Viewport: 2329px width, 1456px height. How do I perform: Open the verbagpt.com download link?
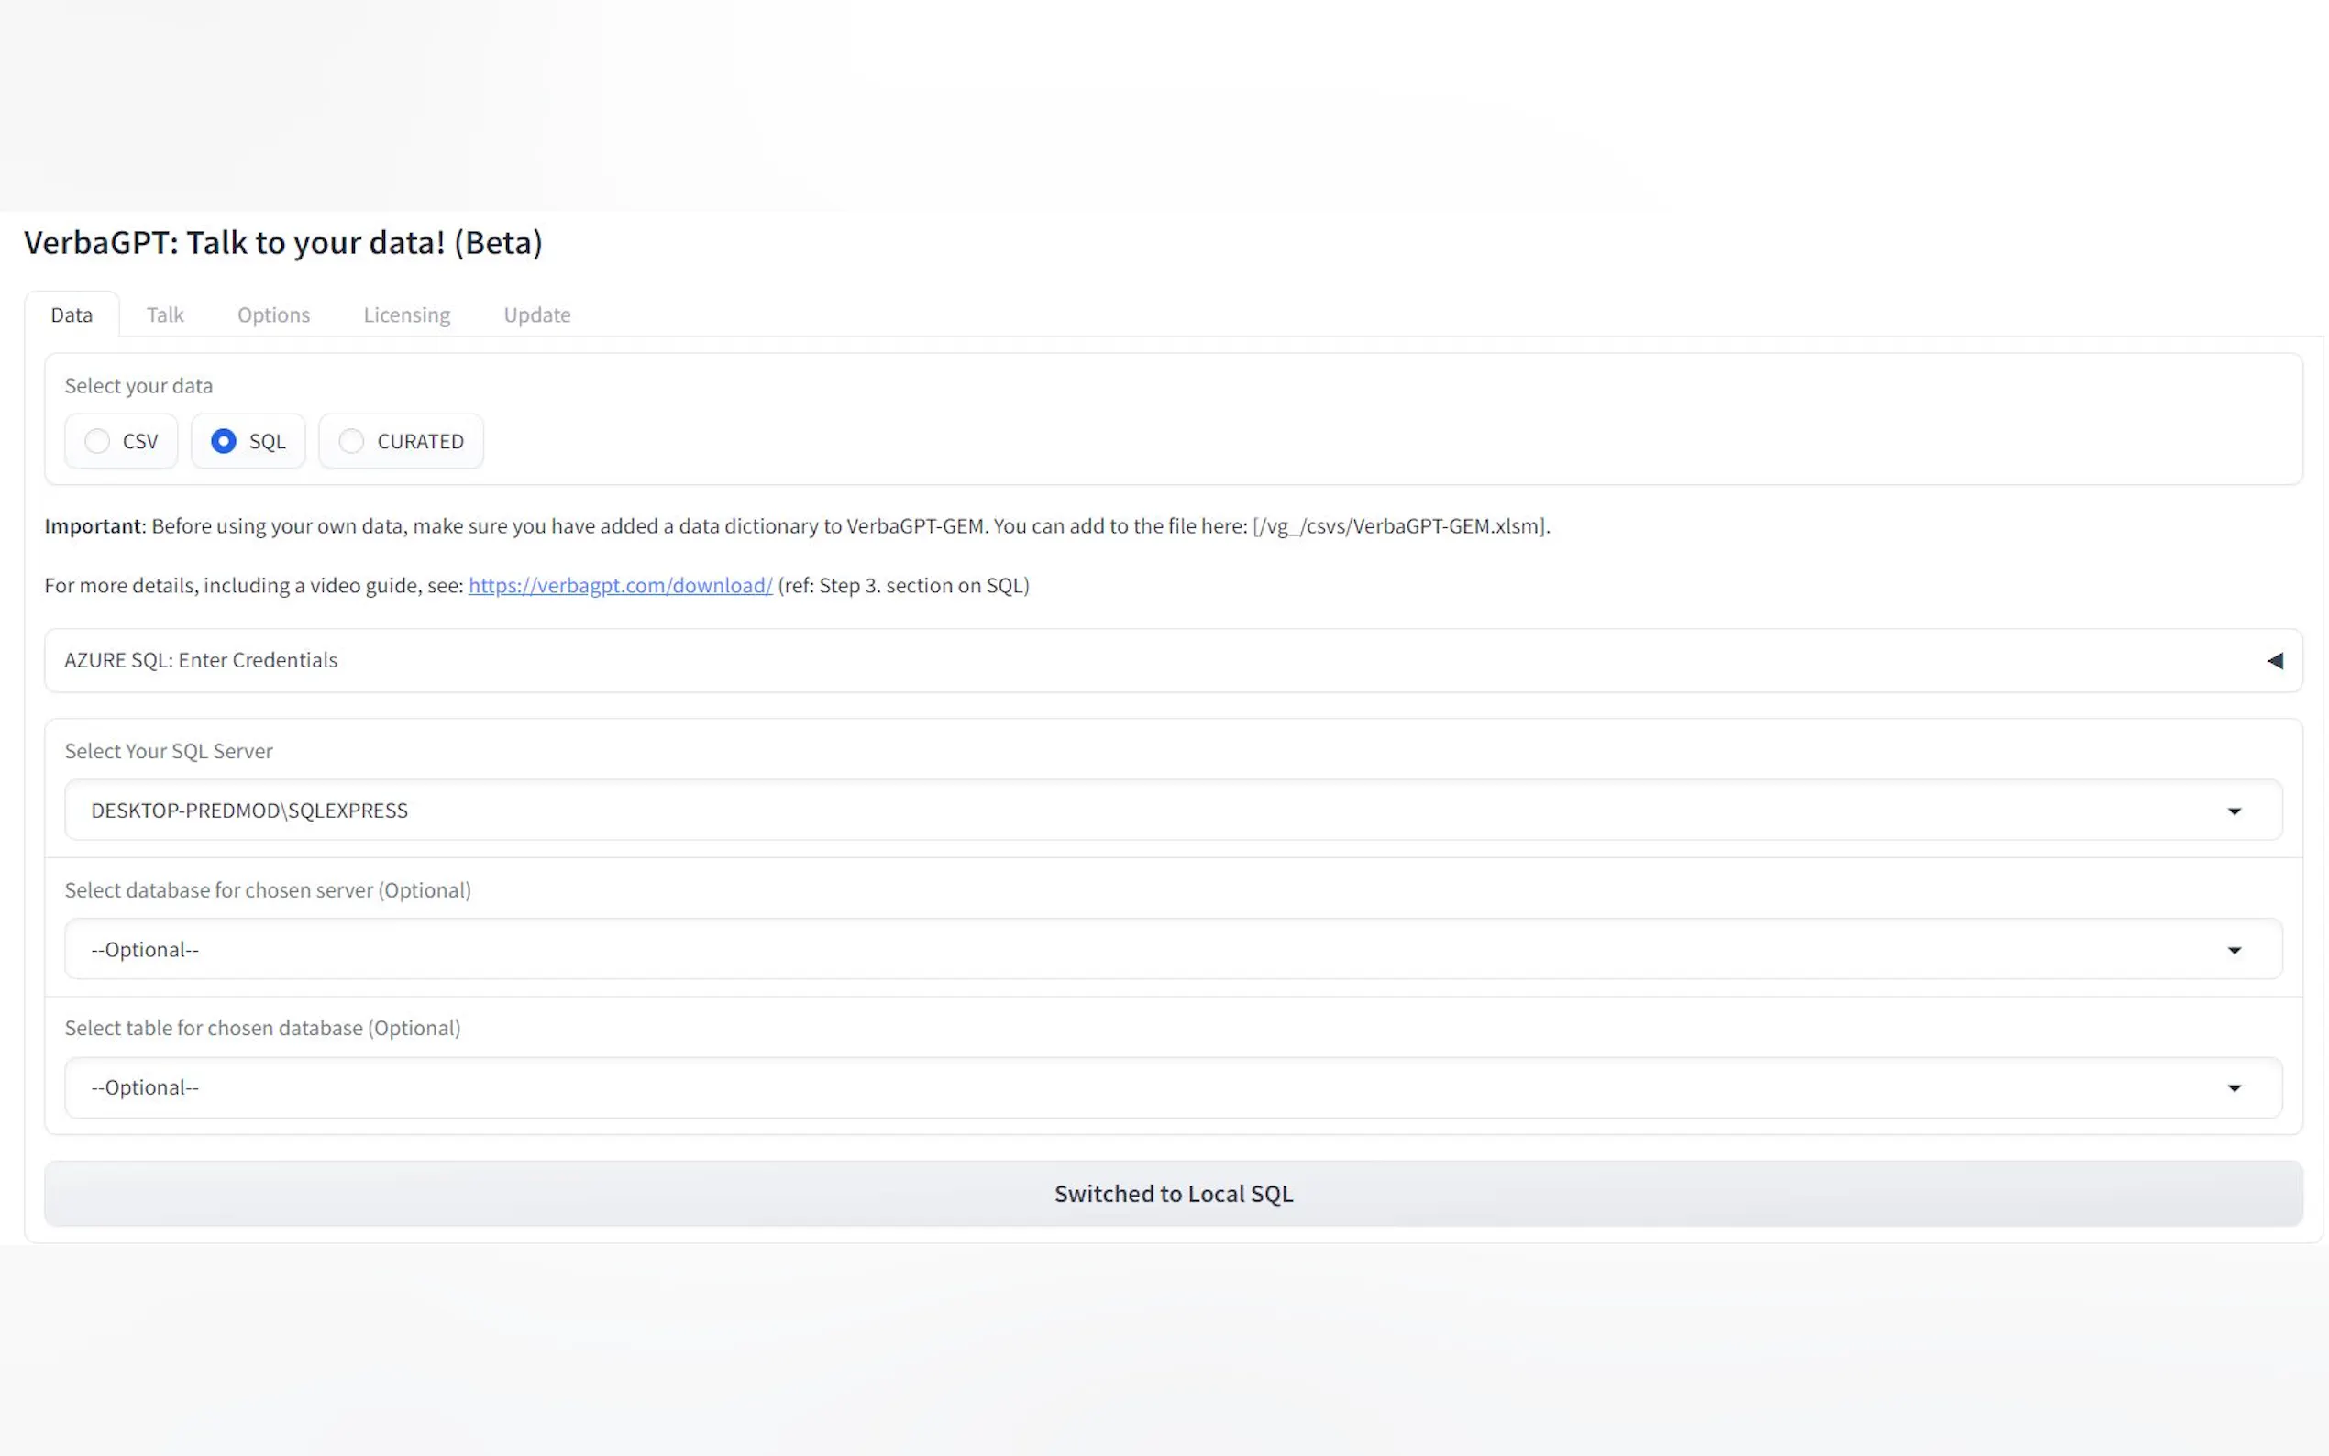(620, 586)
